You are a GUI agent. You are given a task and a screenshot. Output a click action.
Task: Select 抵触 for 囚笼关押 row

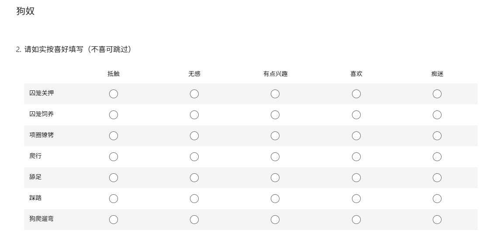click(114, 94)
